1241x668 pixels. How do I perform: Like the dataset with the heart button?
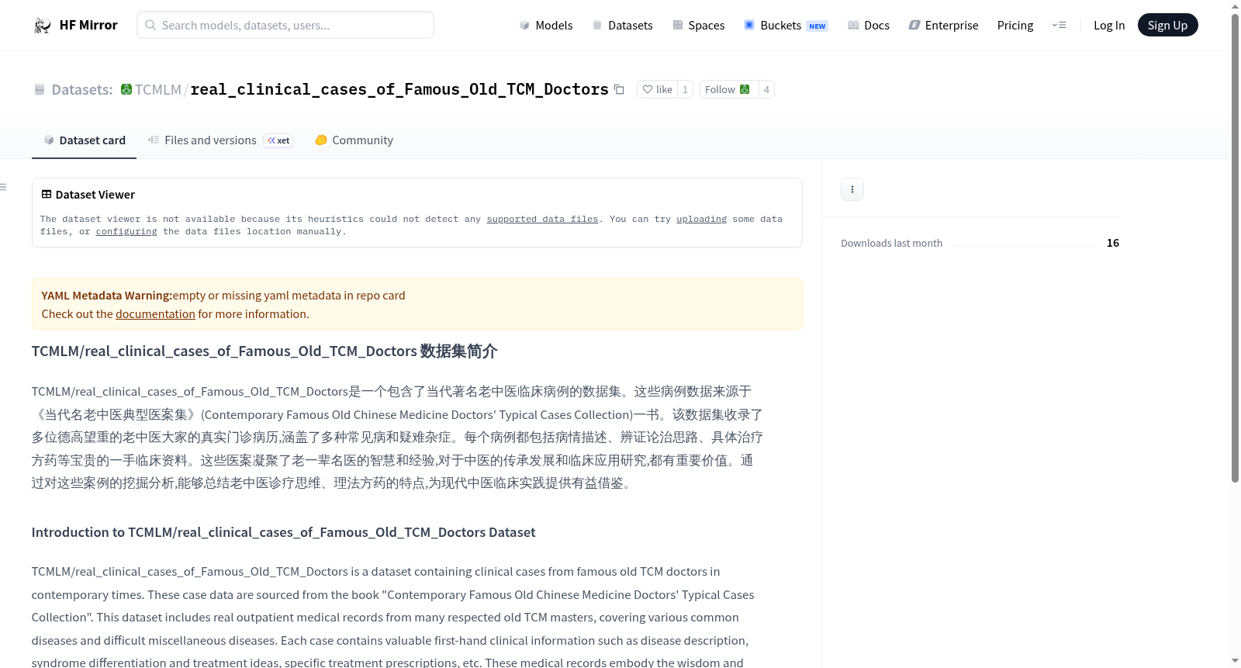click(x=657, y=89)
